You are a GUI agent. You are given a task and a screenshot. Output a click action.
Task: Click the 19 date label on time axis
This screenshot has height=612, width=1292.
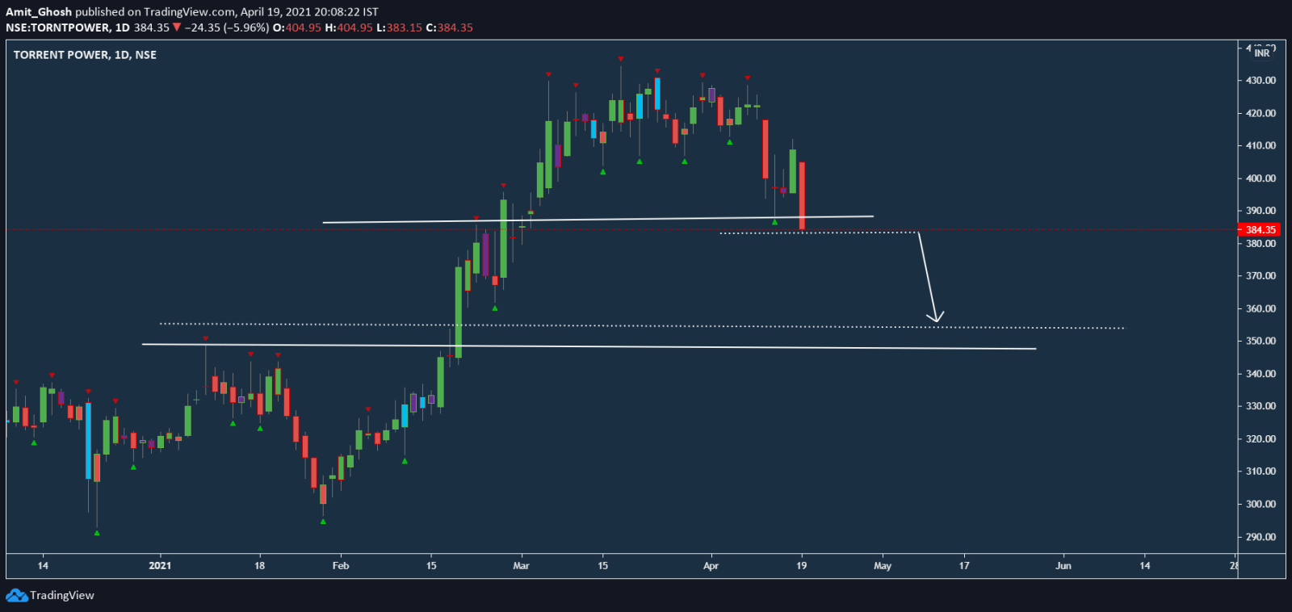pyautogui.click(x=801, y=566)
